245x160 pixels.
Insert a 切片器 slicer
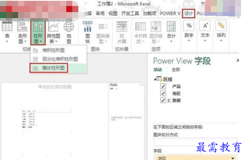click(122, 33)
